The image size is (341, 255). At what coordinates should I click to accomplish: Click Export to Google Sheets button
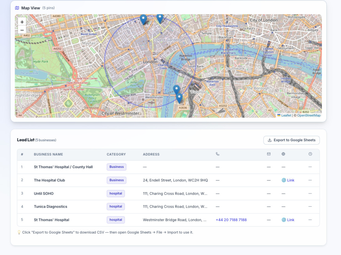coord(292,140)
